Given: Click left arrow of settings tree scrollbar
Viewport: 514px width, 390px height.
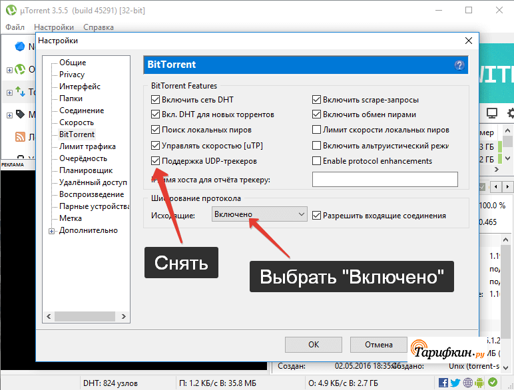Looking at the screenshot, I should point(49,316).
